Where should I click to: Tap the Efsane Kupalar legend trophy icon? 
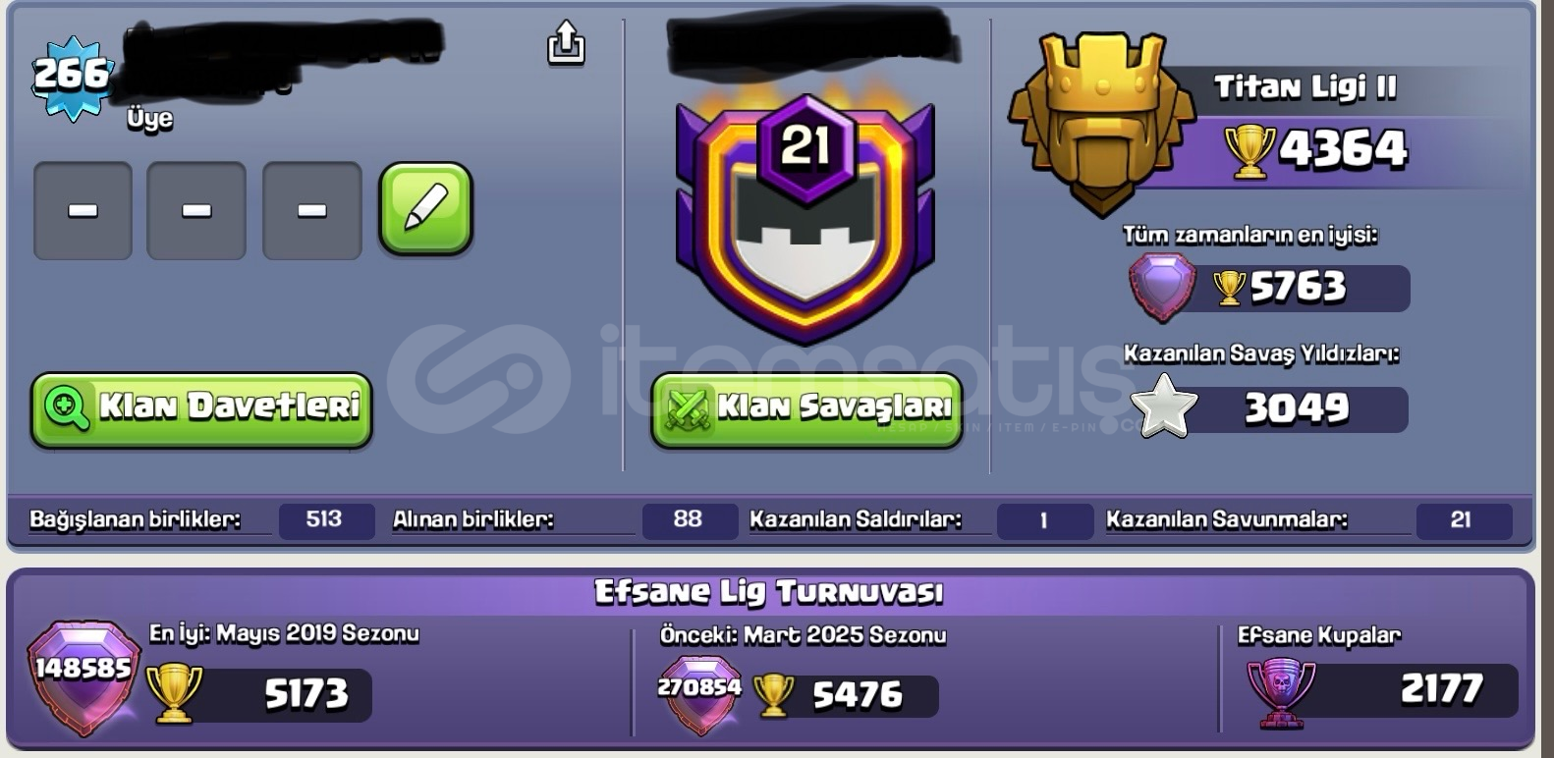1281,693
